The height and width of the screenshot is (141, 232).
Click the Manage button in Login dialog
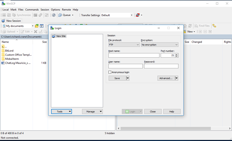pos(92,111)
